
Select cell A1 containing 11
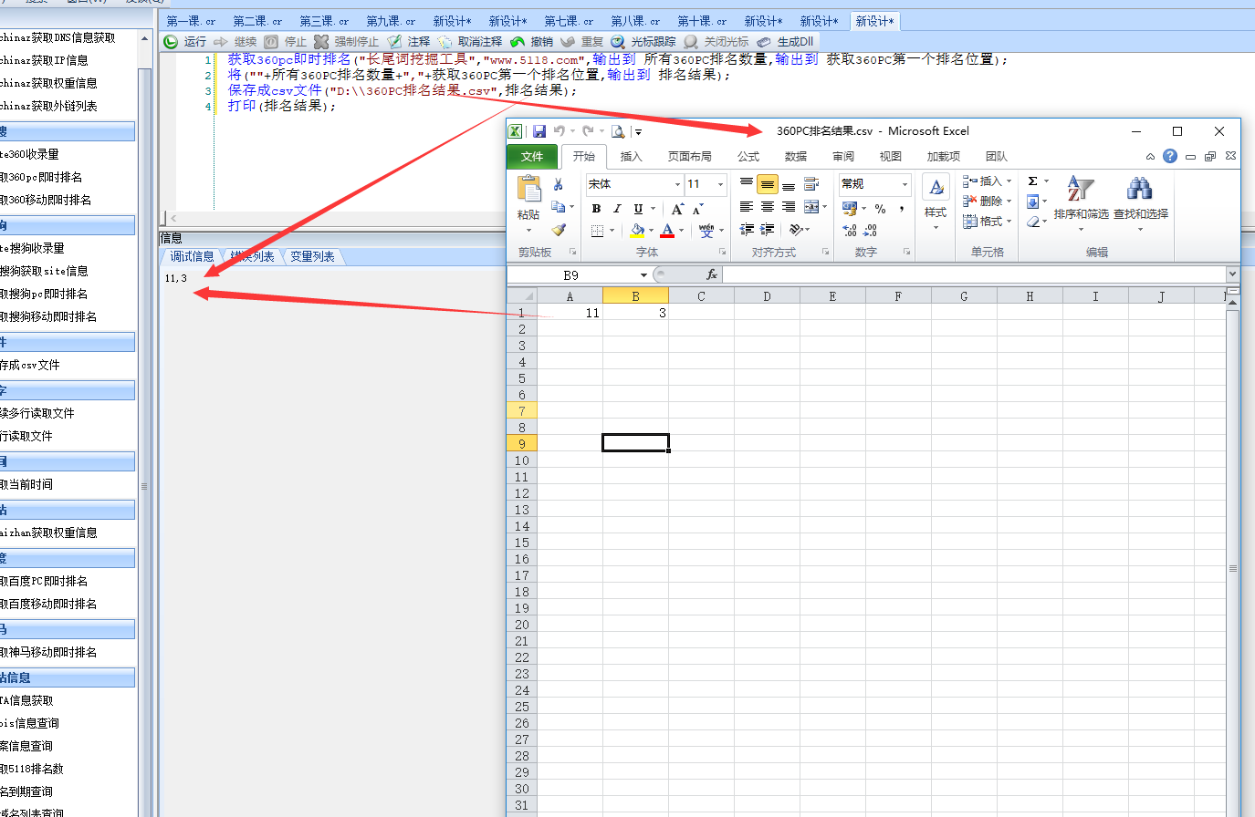570,313
